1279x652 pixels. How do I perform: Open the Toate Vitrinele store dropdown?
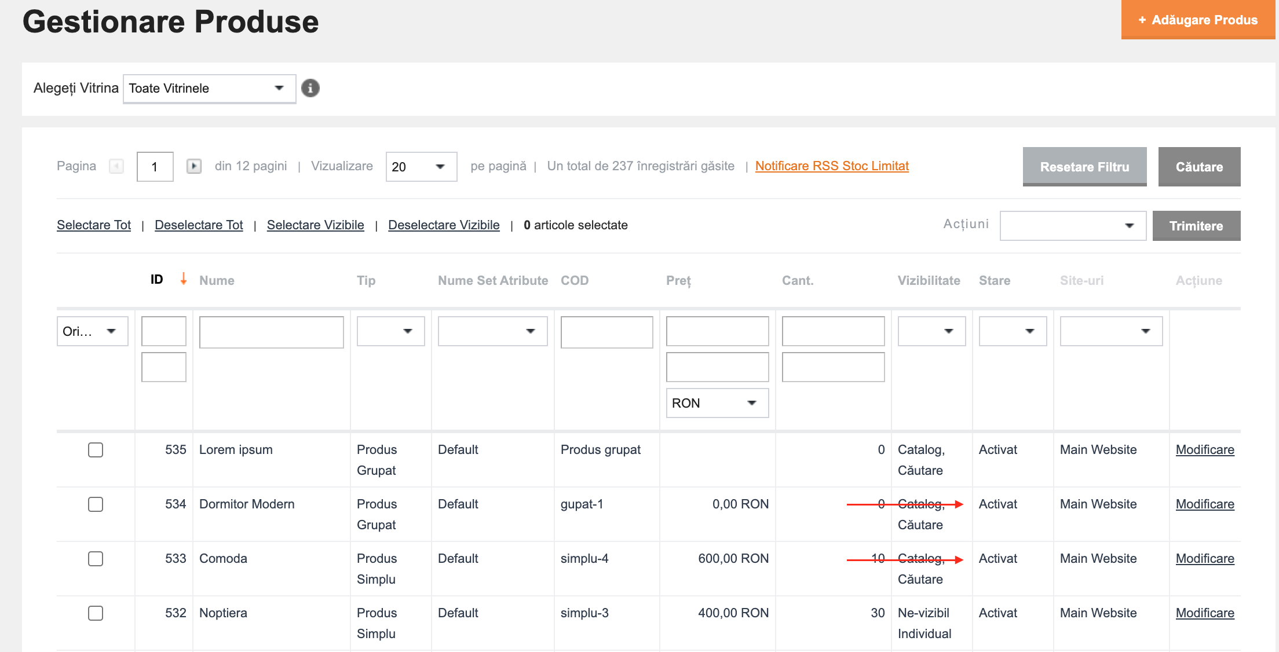(210, 89)
